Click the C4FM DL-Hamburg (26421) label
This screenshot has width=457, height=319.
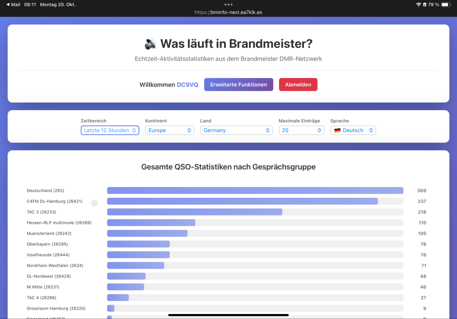pos(54,201)
